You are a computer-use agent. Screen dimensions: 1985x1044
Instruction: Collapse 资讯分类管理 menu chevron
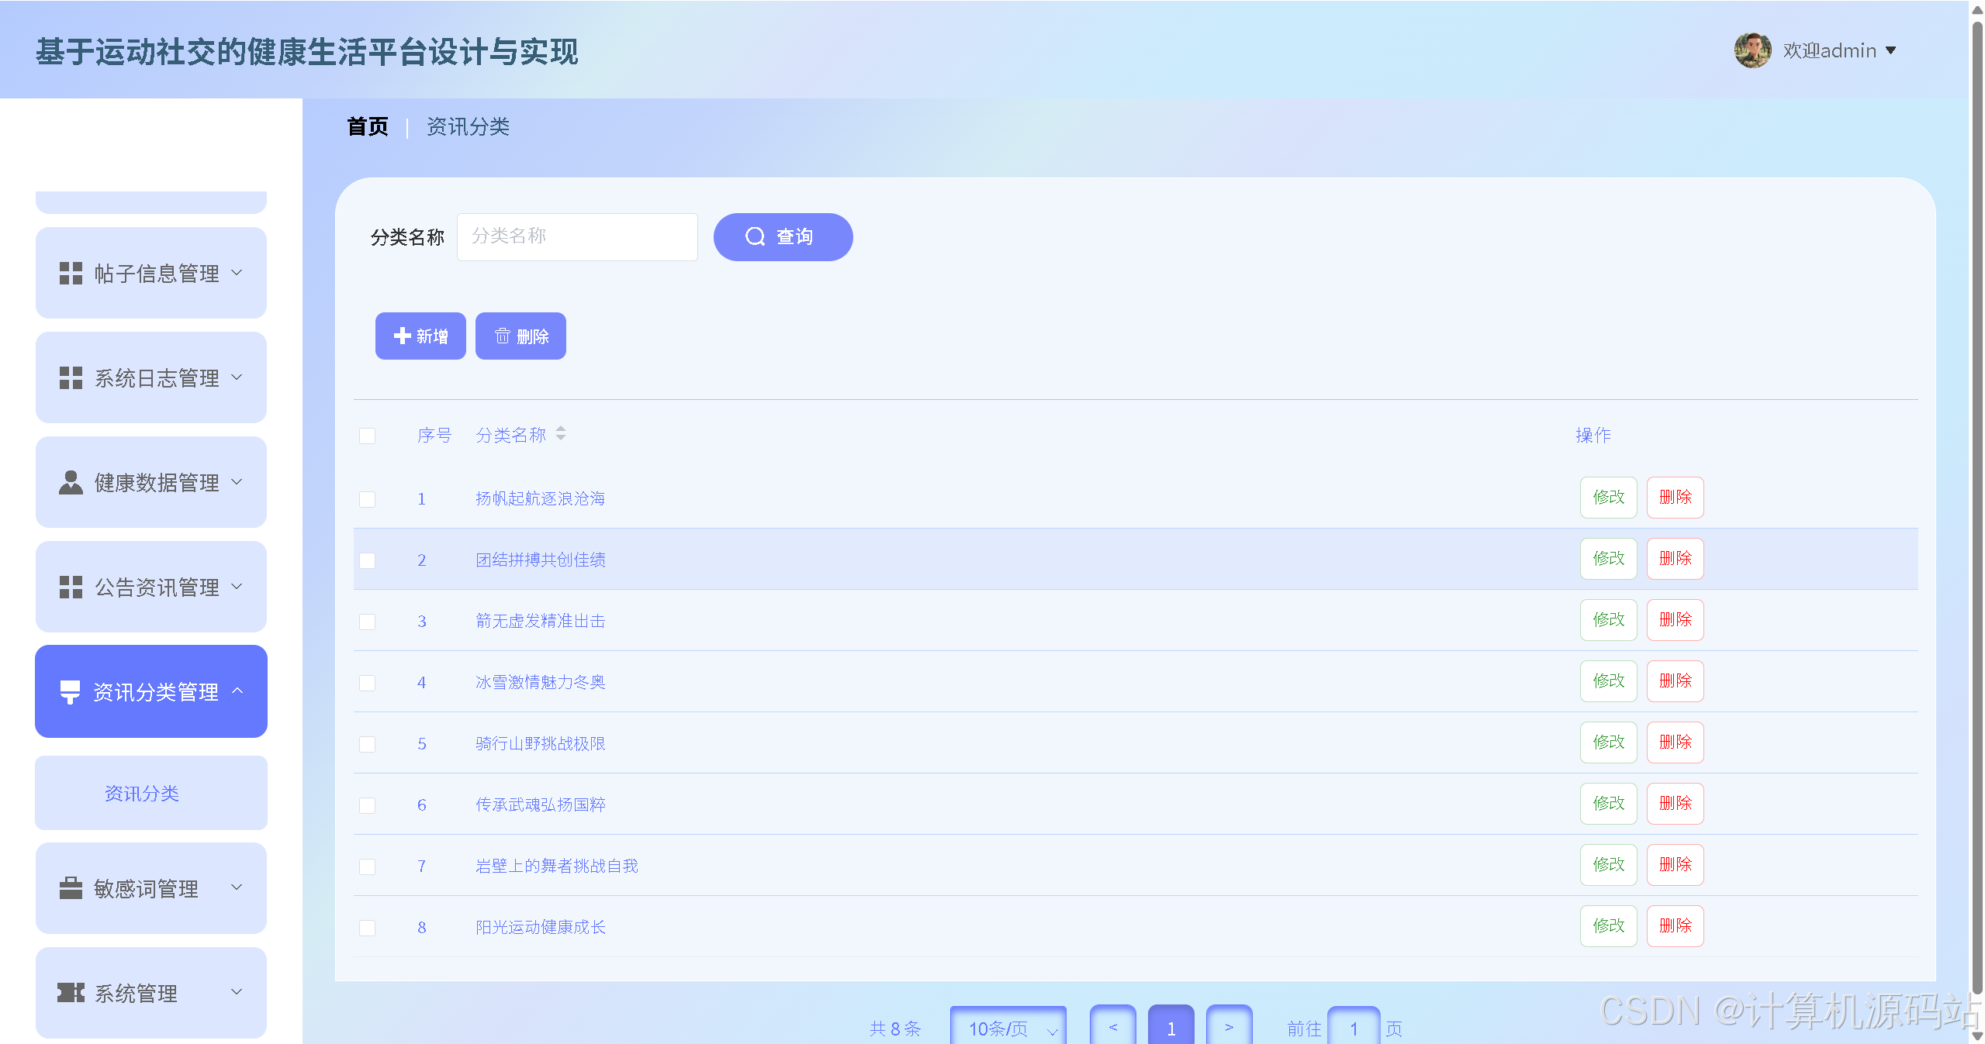(x=237, y=691)
